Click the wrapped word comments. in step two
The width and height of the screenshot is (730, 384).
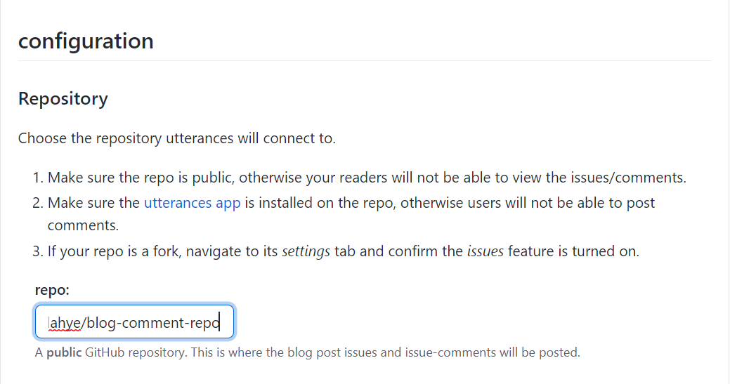(x=84, y=225)
